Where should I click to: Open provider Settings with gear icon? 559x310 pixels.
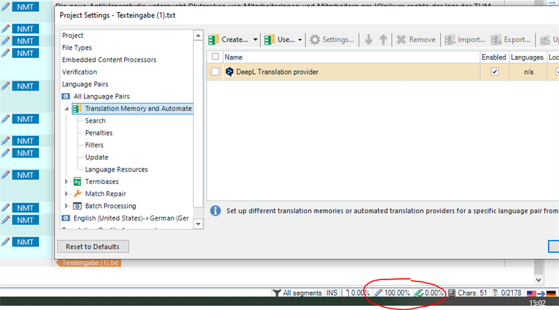click(332, 40)
